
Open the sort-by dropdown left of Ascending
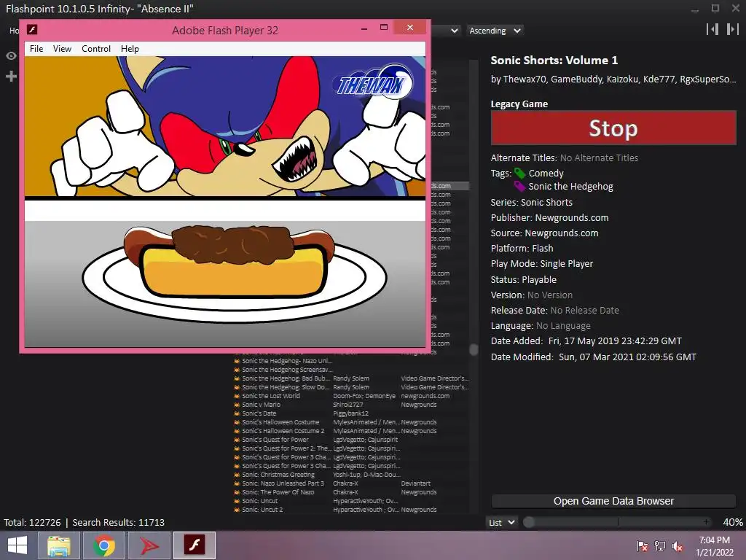[x=447, y=31]
